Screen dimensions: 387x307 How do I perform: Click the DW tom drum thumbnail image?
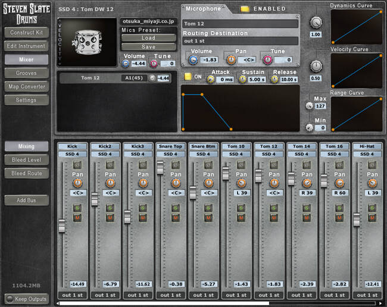(x=87, y=42)
